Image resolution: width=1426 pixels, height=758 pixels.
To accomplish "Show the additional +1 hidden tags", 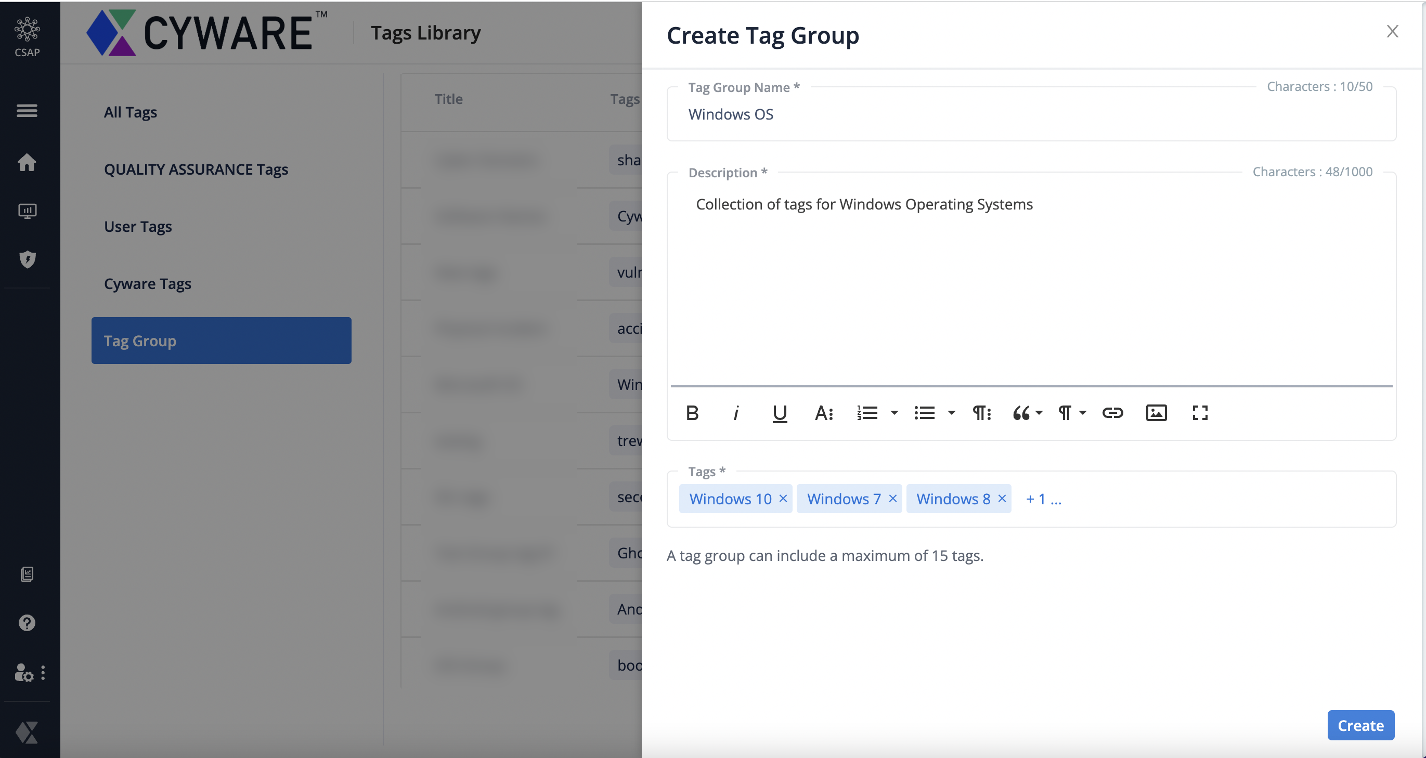I will click(1043, 499).
